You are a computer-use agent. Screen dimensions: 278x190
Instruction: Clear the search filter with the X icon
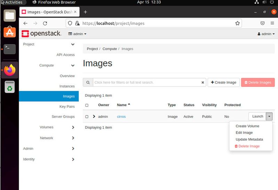tap(203, 83)
